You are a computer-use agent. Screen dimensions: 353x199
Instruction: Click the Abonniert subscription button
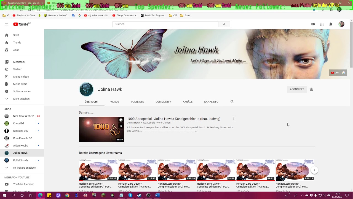297,89
